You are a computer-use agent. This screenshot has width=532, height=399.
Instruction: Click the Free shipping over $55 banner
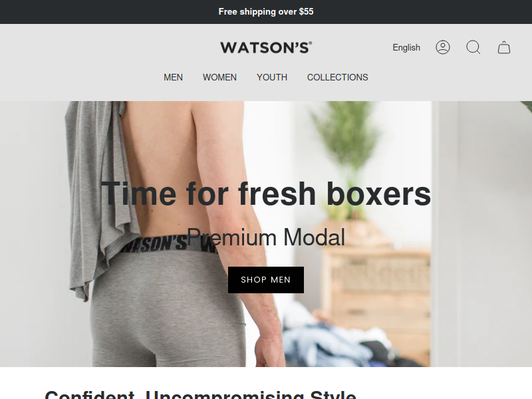266,12
